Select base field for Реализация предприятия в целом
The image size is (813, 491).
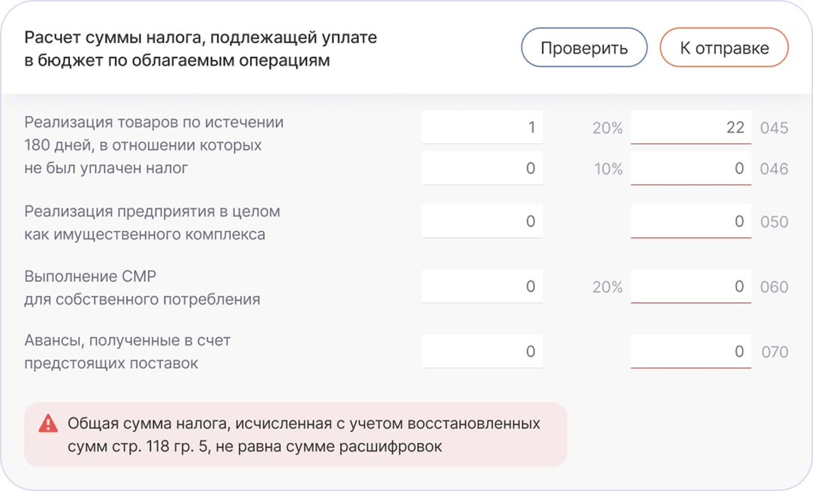point(482,221)
